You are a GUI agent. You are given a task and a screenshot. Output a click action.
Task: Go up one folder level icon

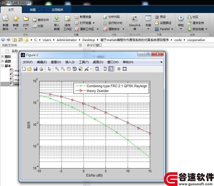tap(15, 40)
